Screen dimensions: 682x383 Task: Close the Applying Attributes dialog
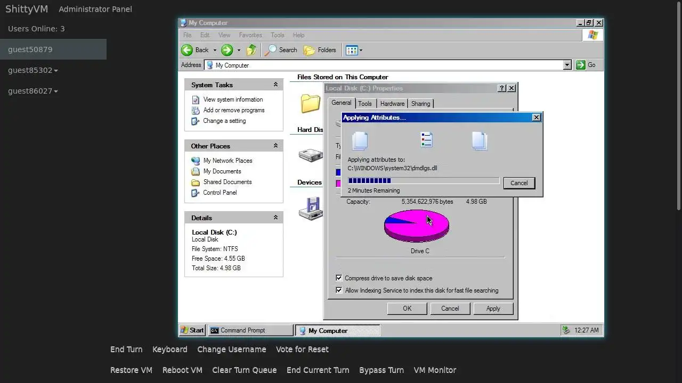coord(537,118)
